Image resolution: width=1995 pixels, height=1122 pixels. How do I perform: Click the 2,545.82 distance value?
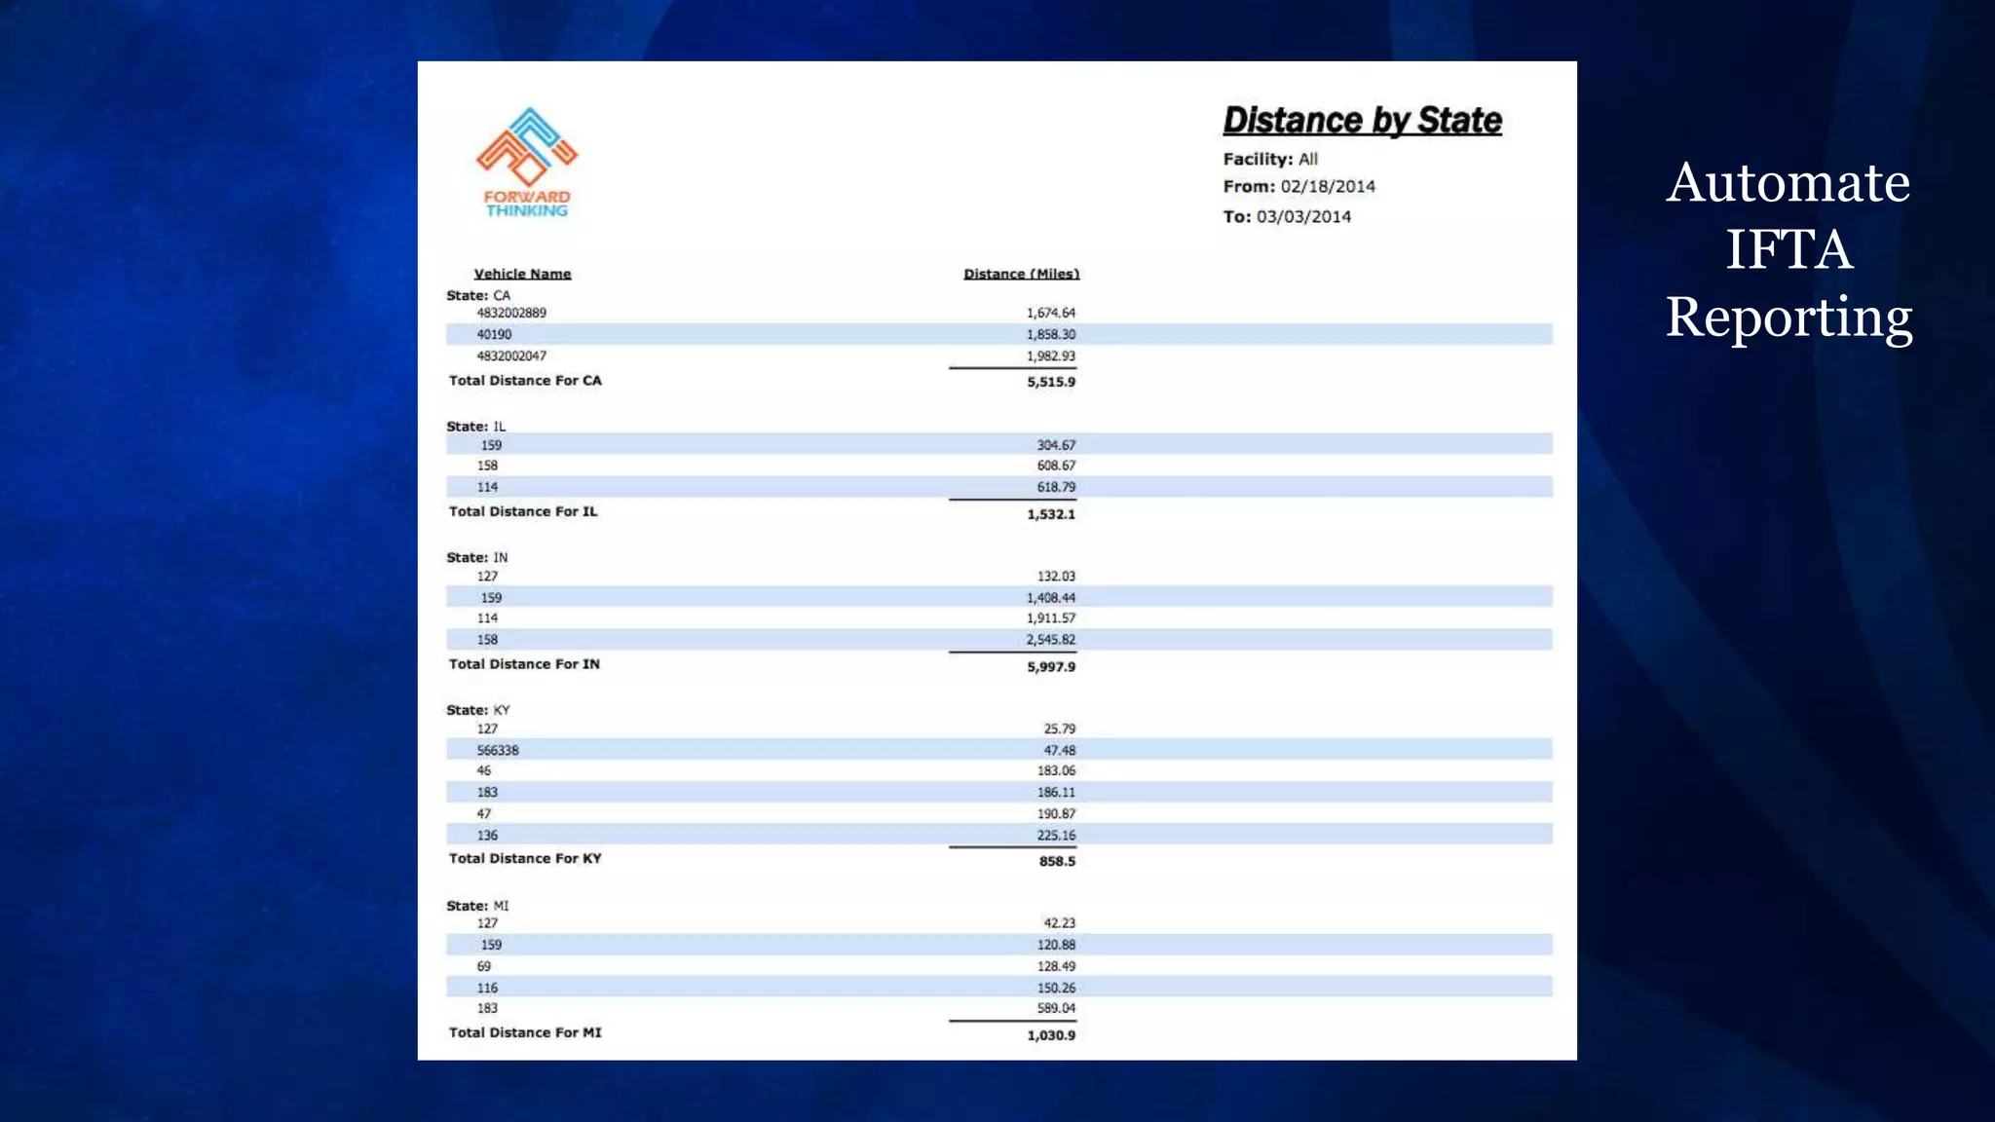[x=1050, y=640]
